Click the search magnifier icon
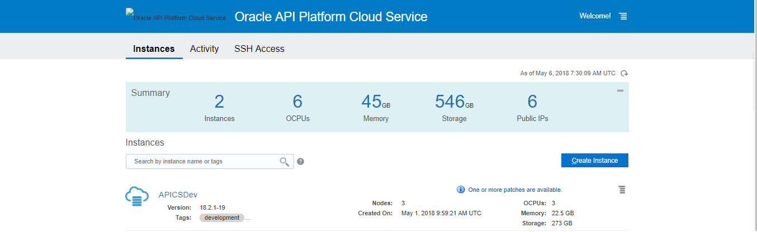The width and height of the screenshot is (757, 232). (x=285, y=162)
